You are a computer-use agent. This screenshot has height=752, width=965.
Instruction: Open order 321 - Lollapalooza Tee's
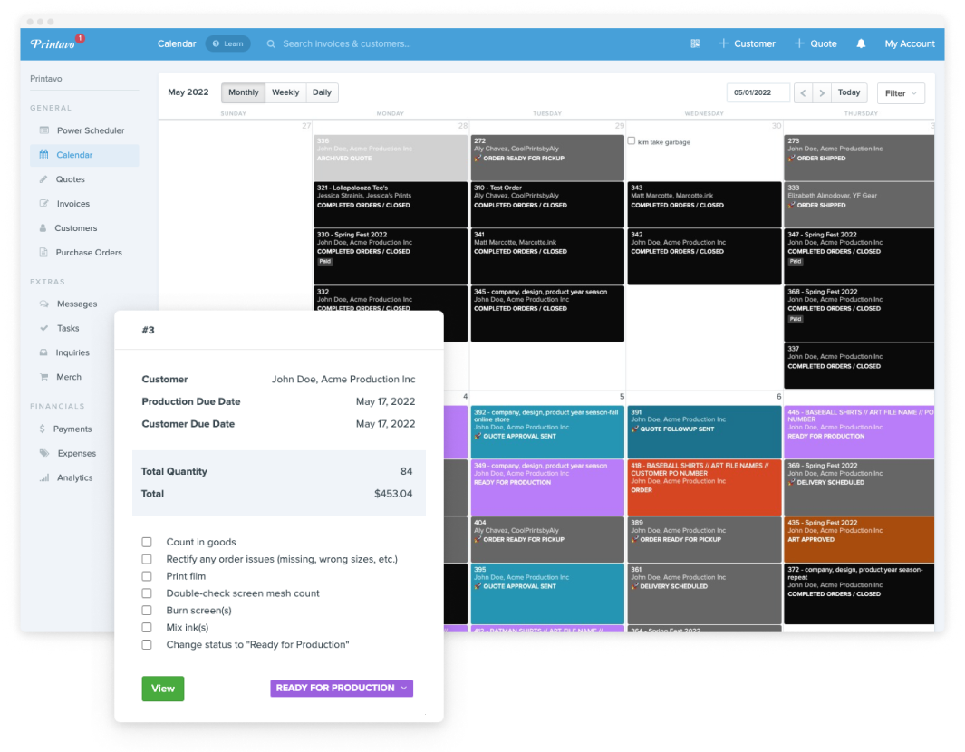pyautogui.click(x=391, y=204)
